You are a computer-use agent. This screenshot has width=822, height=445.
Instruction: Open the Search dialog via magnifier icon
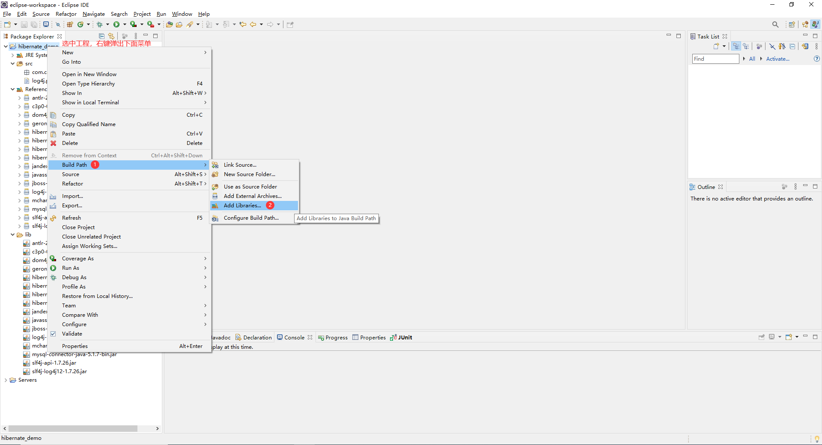click(775, 24)
